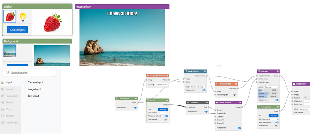
Task: Click the Mask visualizer node header icon
Action: [x=186, y=71]
